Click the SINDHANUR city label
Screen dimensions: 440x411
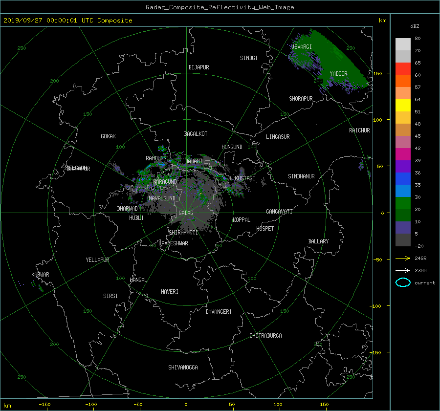pos(301,176)
